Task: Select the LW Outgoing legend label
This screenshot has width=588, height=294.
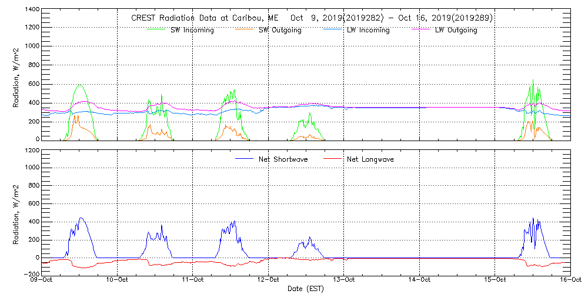Action: tap(456, 30)
